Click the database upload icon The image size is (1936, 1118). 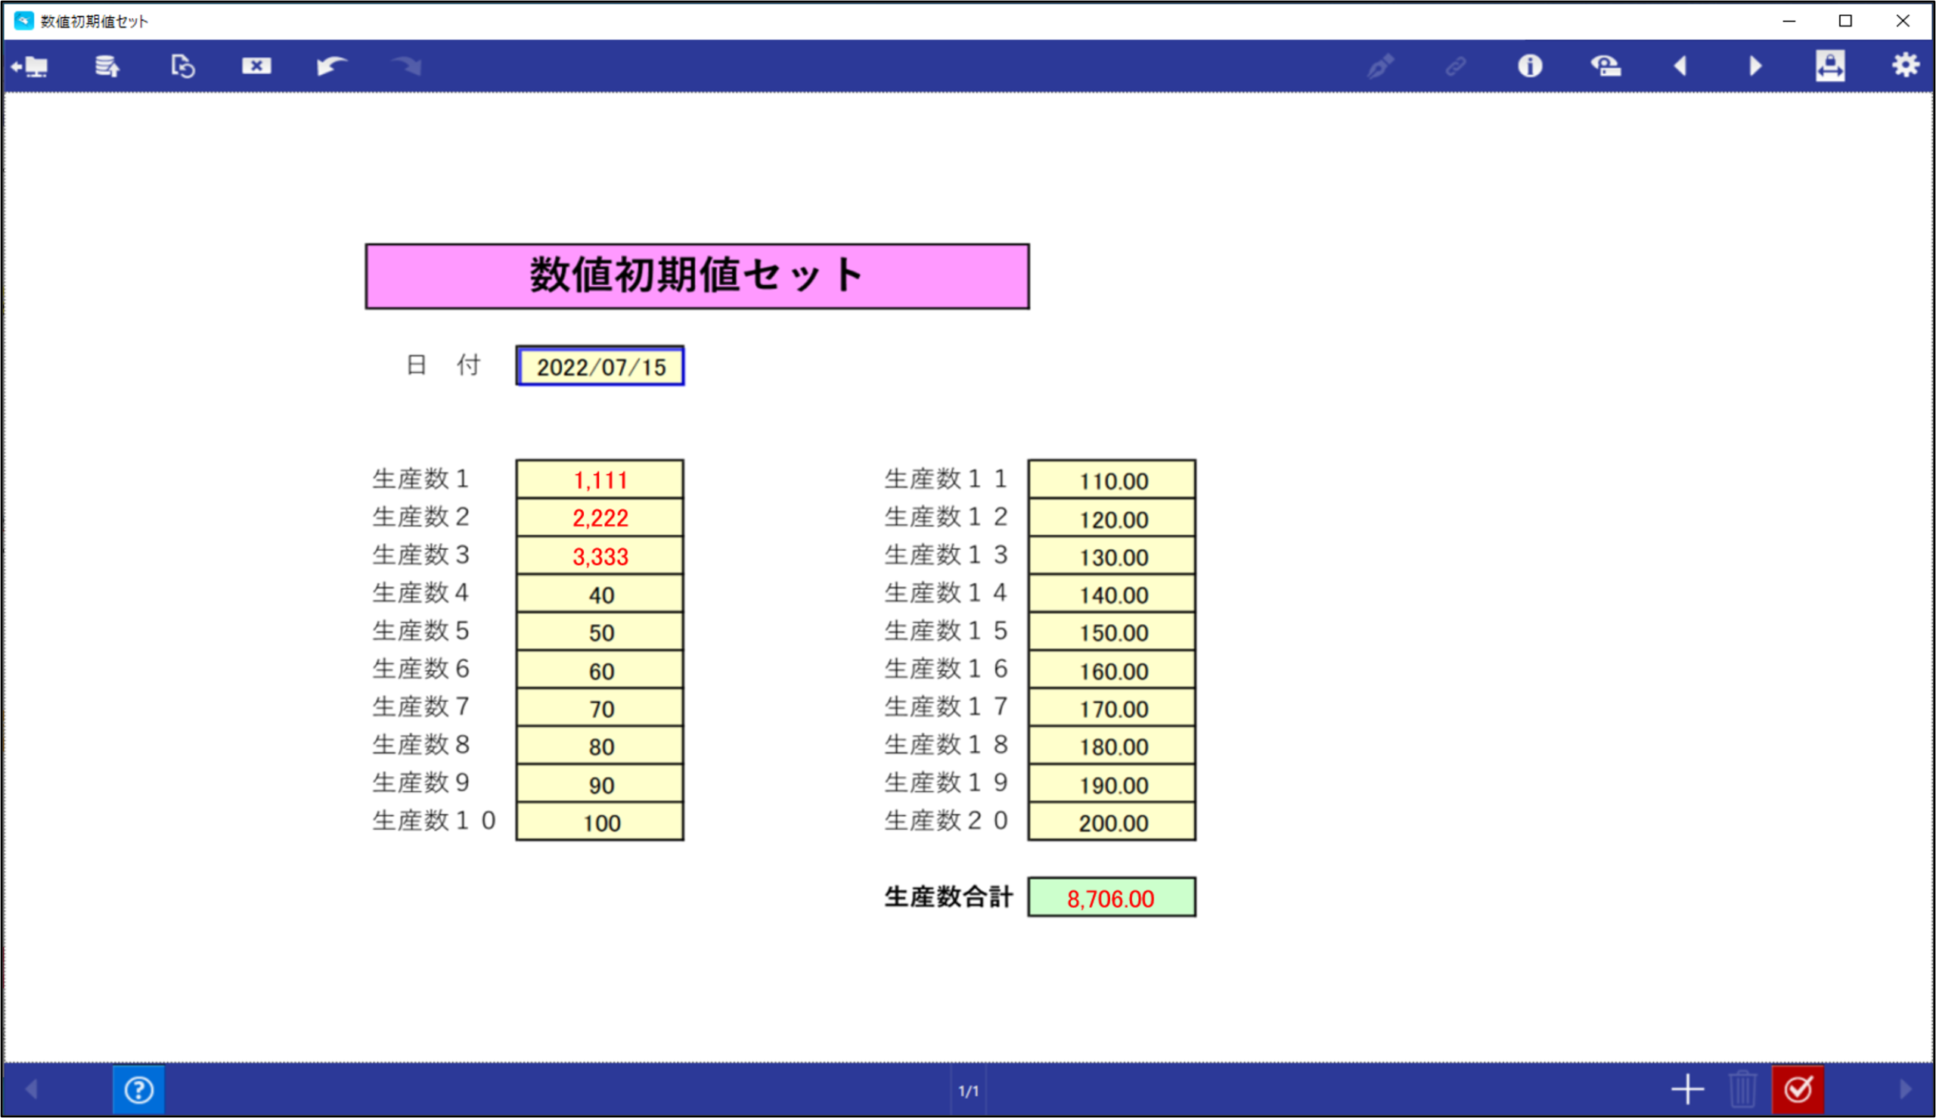(107, 66)
